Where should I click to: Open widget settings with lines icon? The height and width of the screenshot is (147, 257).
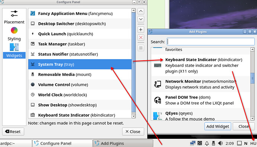(x=141, y=48)
